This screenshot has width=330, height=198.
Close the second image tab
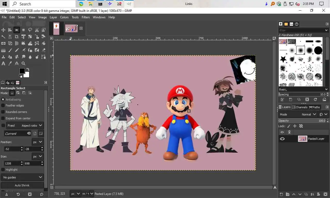(81, 28)
